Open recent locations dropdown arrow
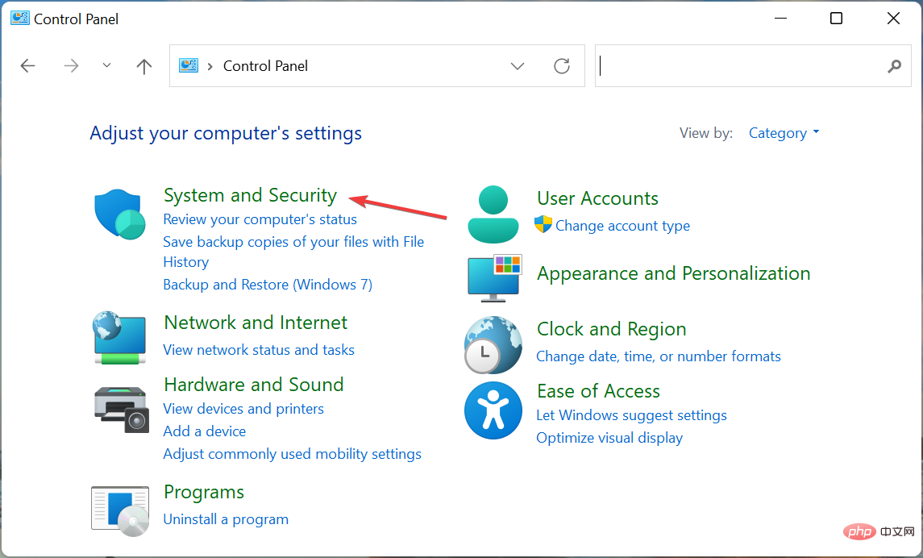 [x=106, y=65]
